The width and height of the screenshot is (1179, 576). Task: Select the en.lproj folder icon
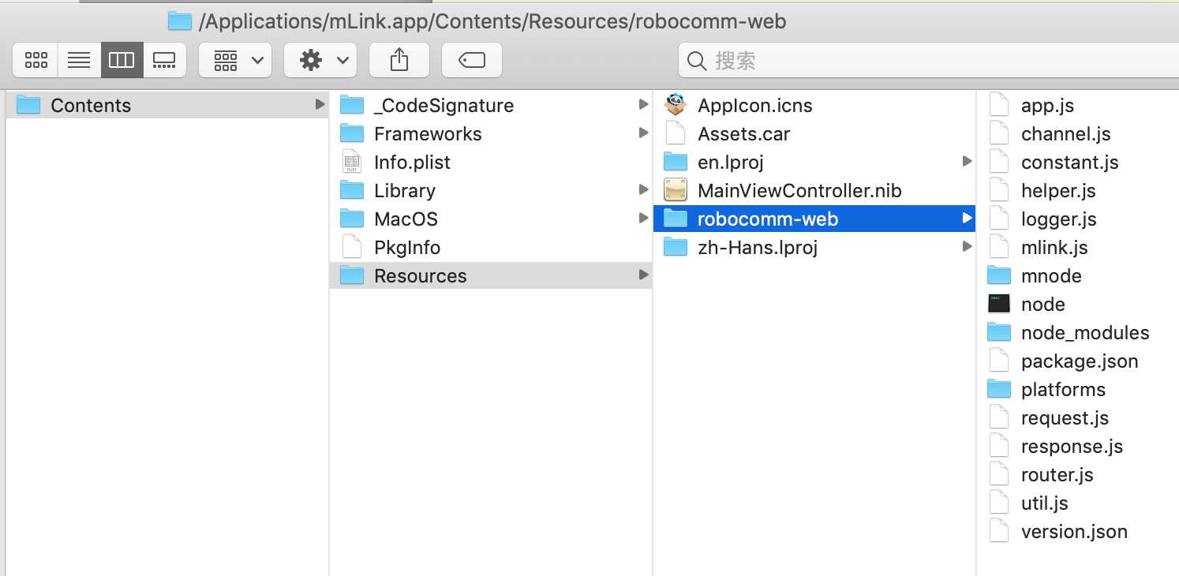pyautogui.click(x=676, y=162)
